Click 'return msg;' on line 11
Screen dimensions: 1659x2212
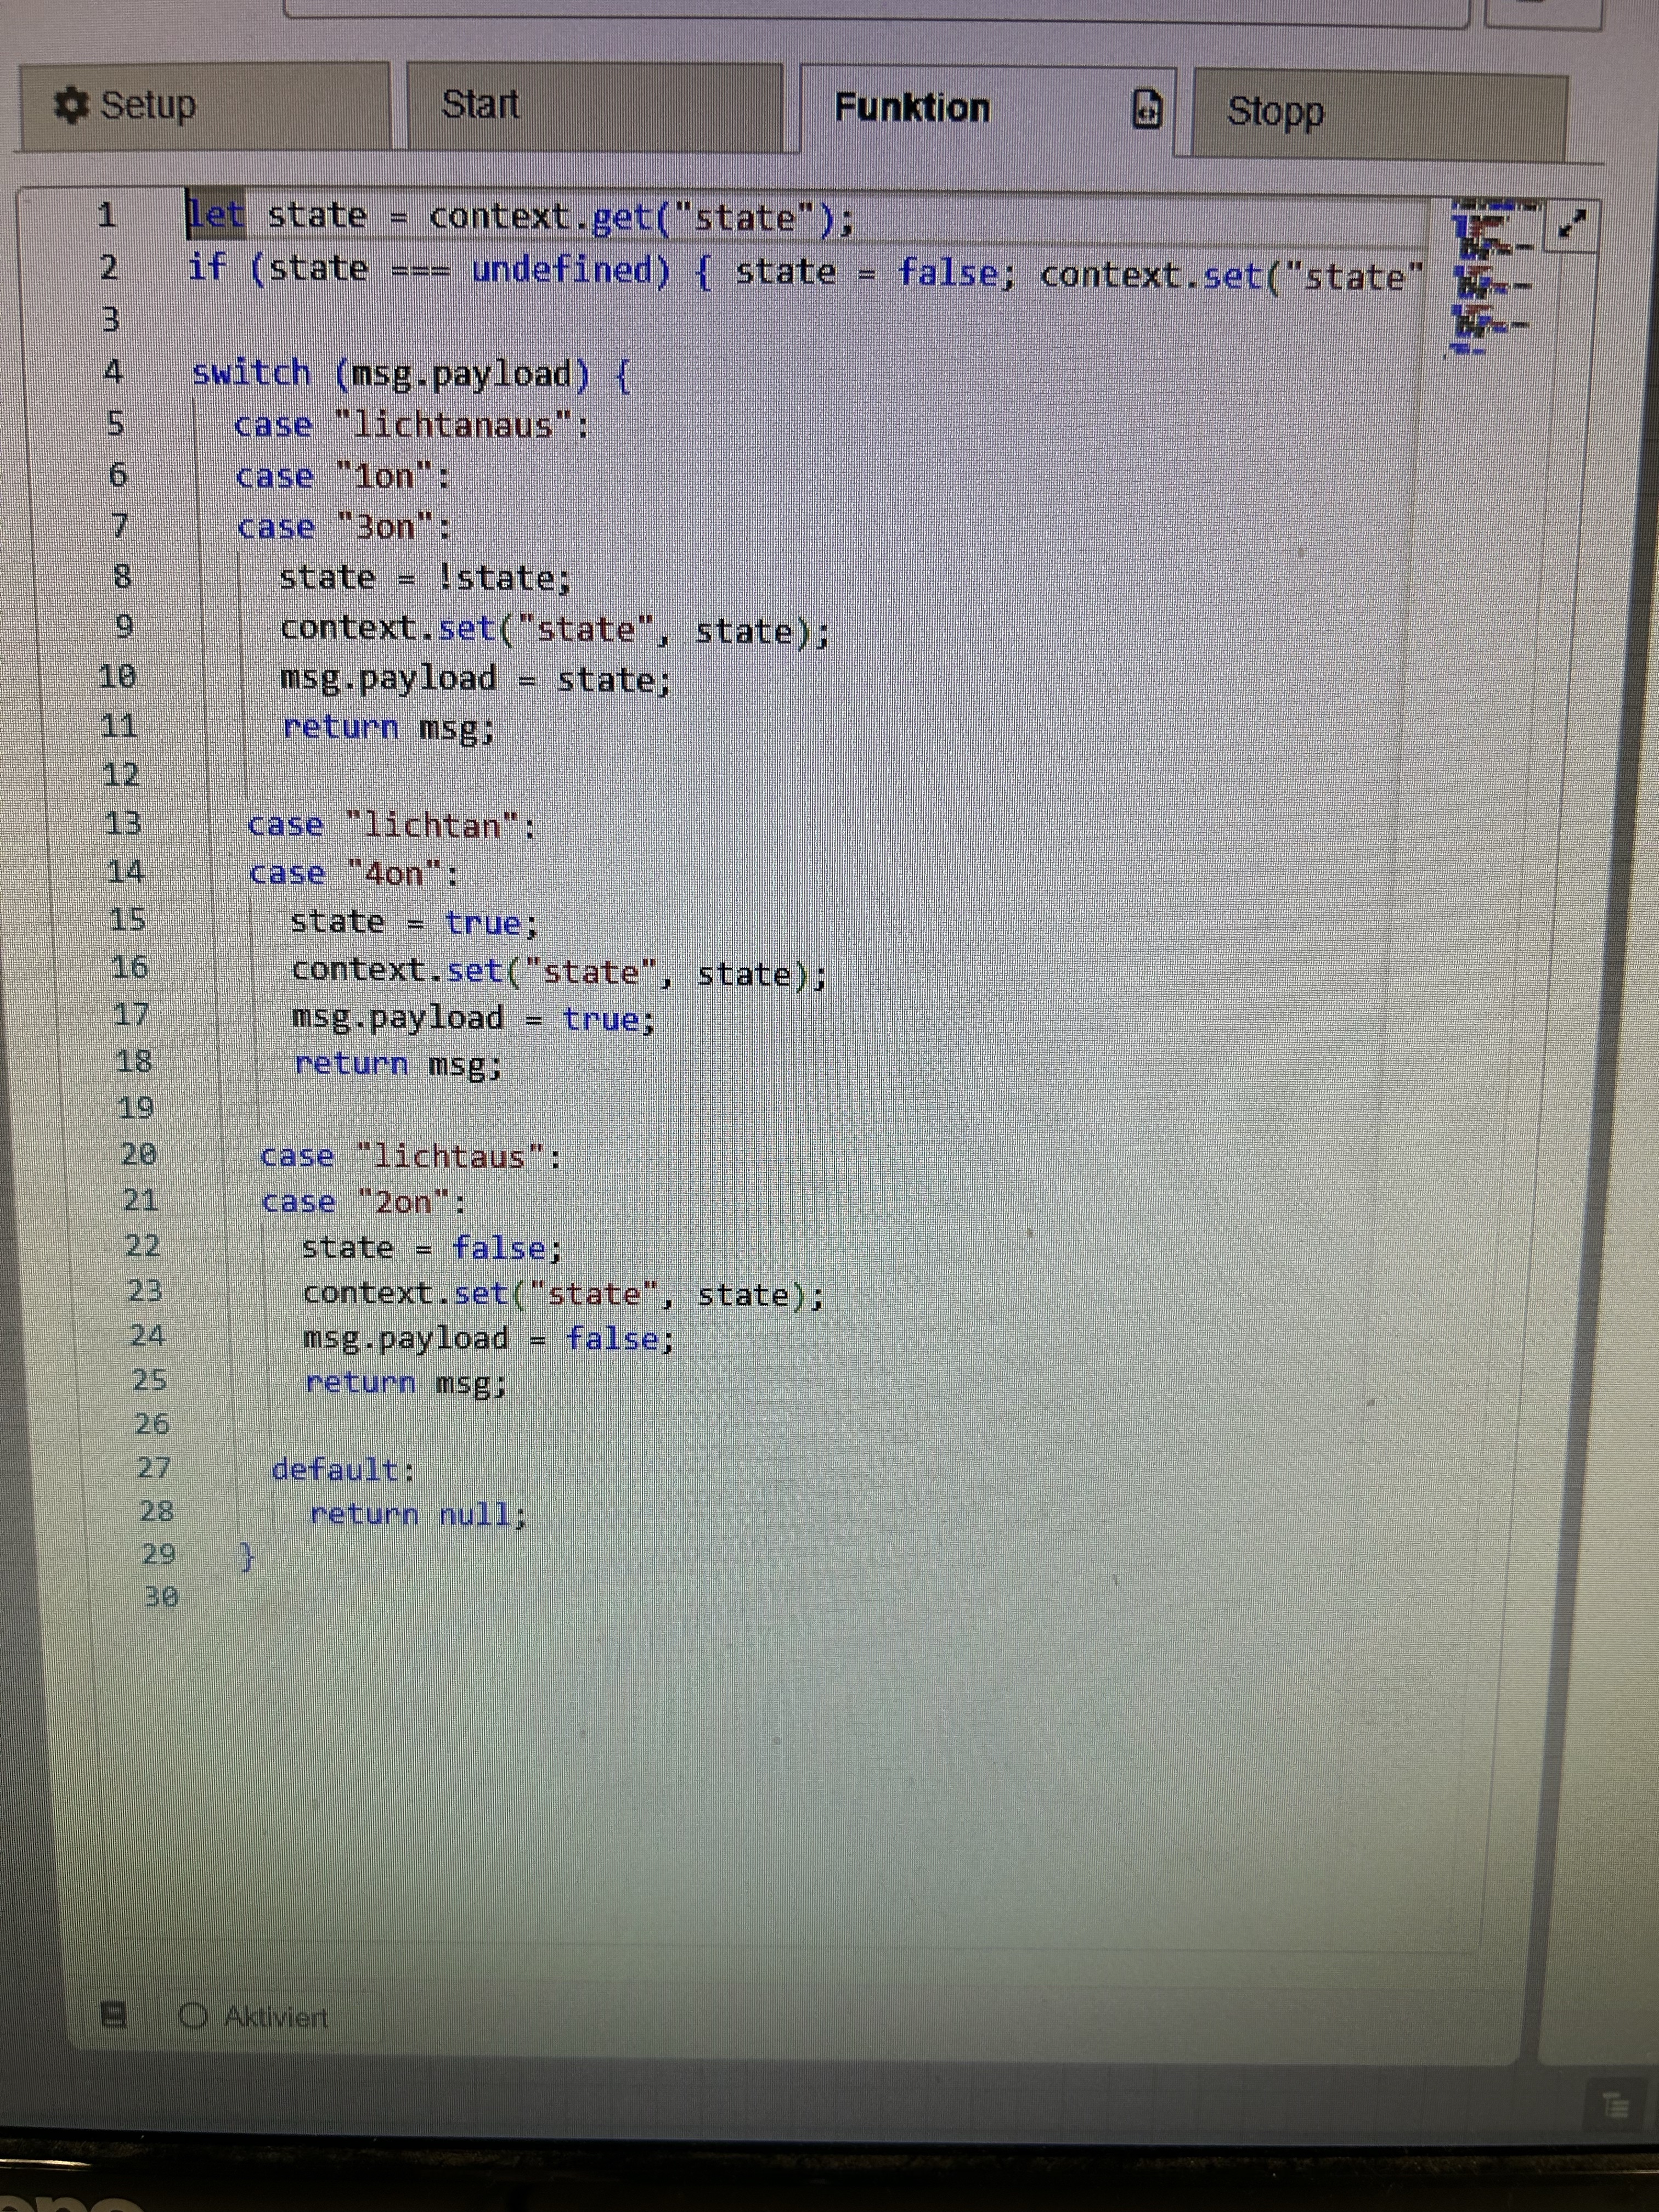coord(389,727)
